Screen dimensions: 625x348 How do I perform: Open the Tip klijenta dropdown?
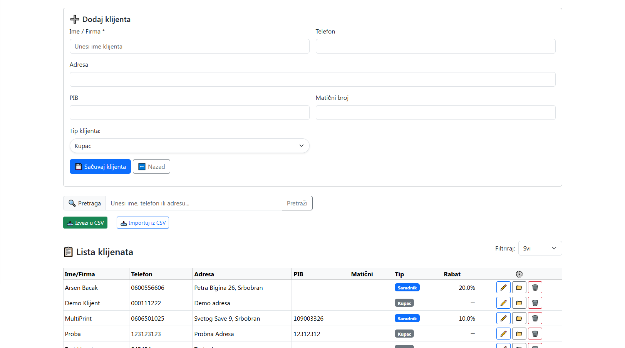(189, 146)
